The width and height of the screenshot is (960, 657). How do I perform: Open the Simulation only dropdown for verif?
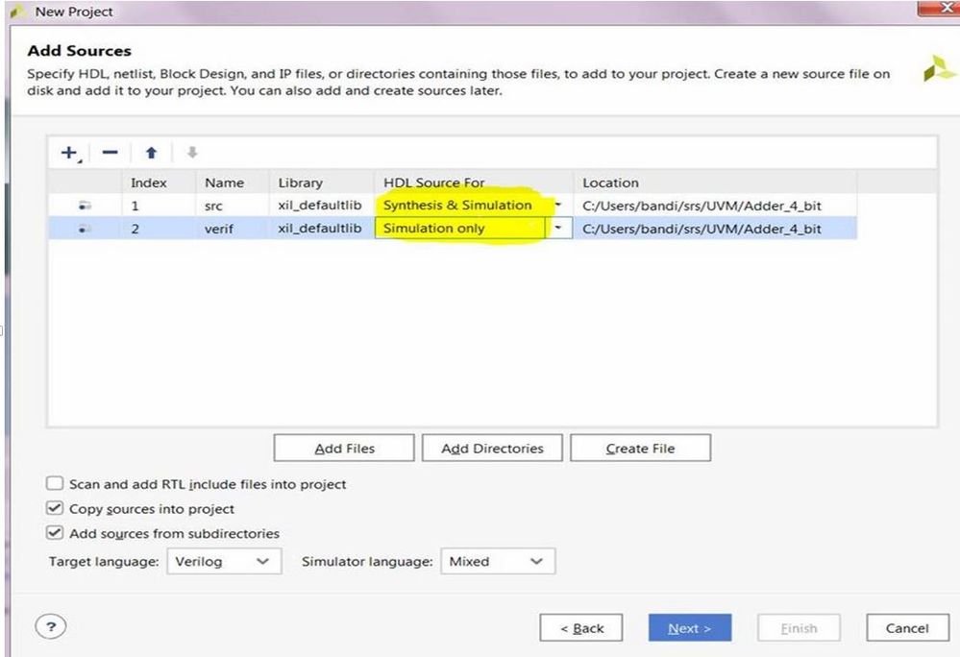click(x=557, y=228)
